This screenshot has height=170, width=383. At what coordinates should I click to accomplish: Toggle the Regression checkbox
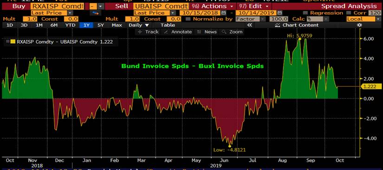coord(305,13)
